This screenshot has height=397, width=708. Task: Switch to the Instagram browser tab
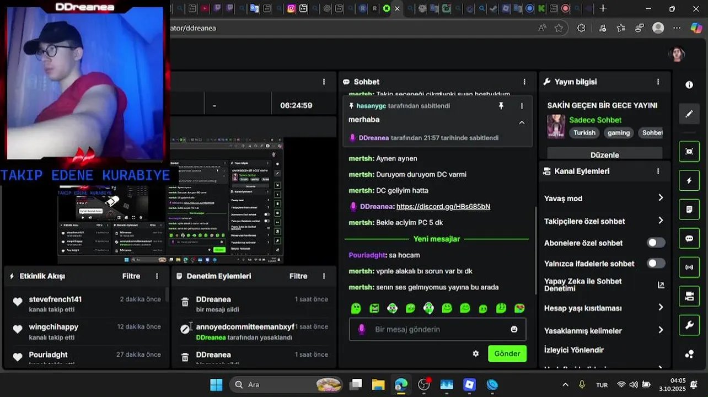291,8
